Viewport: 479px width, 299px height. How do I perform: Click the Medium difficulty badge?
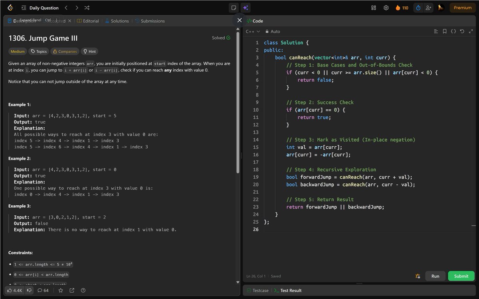pos(18,51)
